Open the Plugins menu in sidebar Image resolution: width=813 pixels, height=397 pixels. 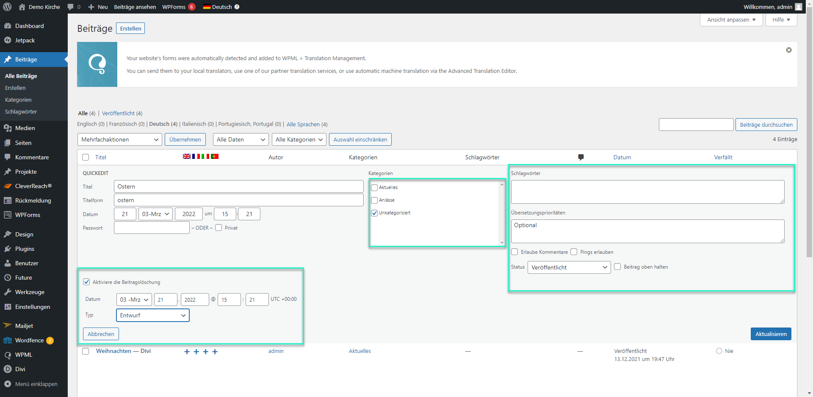[25, 249]
